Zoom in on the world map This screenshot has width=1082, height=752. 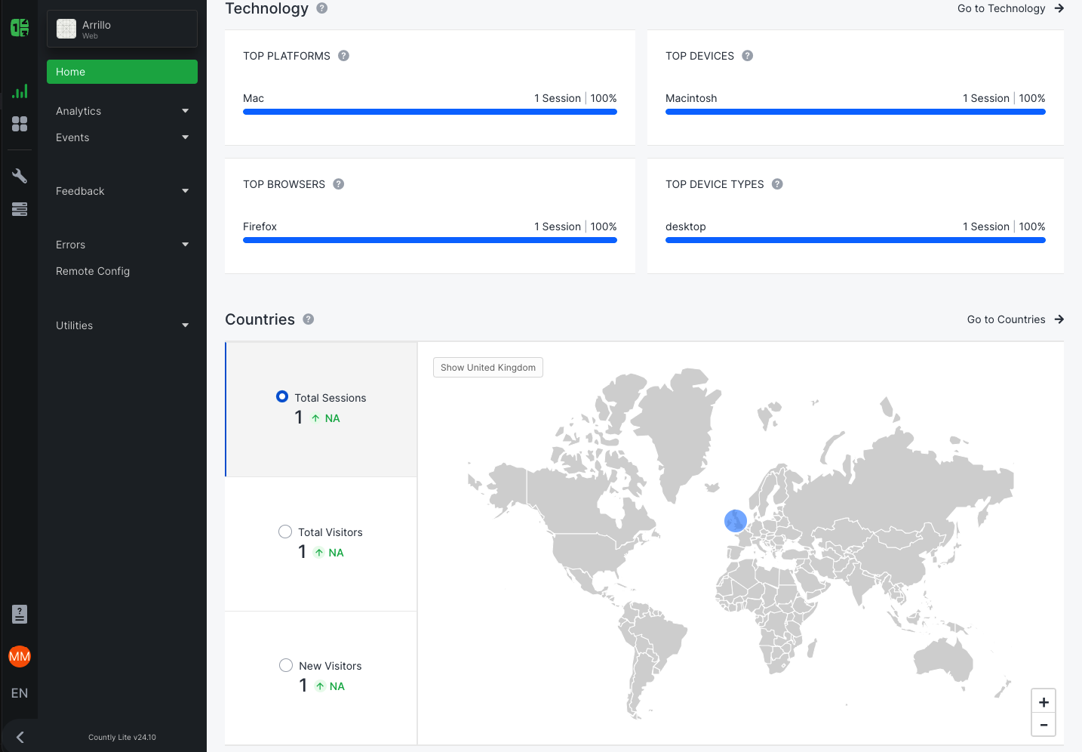click(x=1044, y=701)
